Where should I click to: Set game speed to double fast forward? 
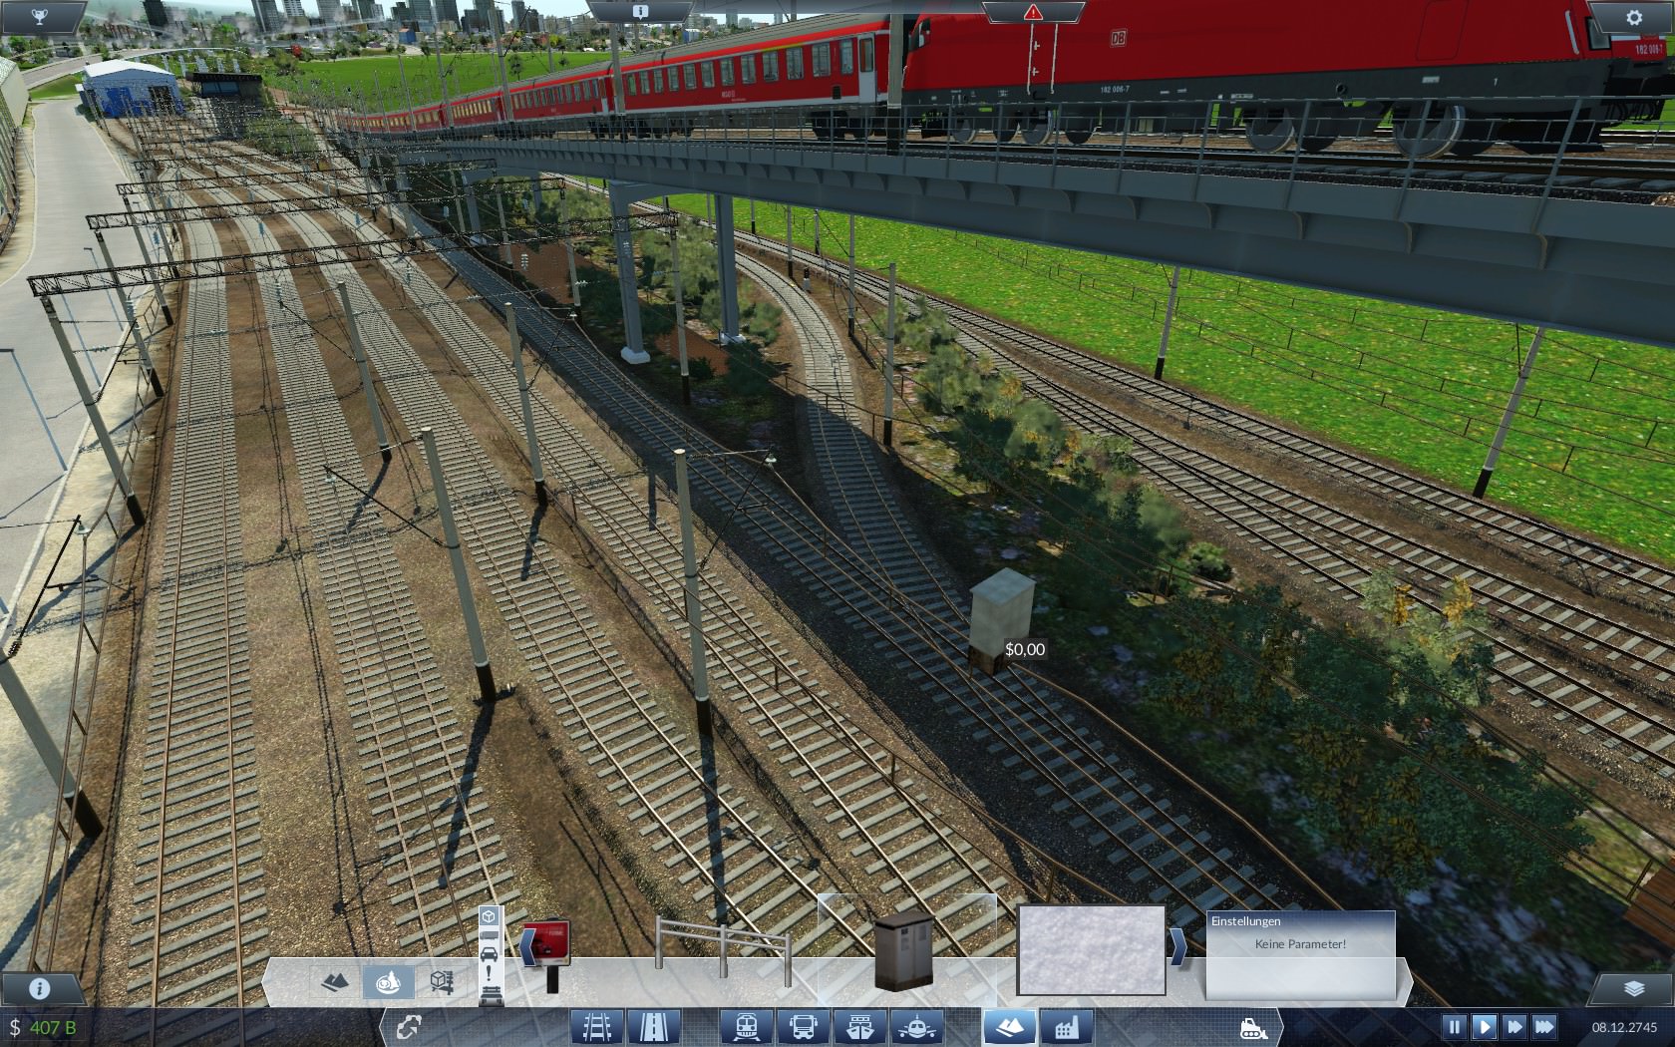click(1513, 1026)
